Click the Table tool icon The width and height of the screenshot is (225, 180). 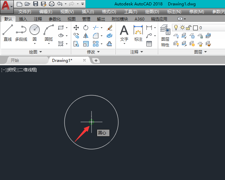(149, 44)
